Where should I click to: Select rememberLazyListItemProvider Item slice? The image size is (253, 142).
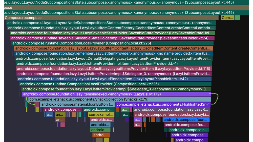tap(114, 53)
